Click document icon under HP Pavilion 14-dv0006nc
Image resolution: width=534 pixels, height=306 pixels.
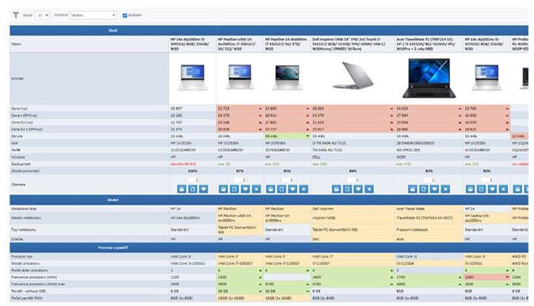click(x=281, y=189)
